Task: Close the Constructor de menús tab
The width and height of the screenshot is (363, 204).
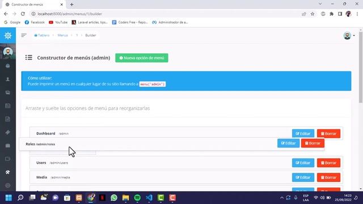Action: [x=62, y=5]
